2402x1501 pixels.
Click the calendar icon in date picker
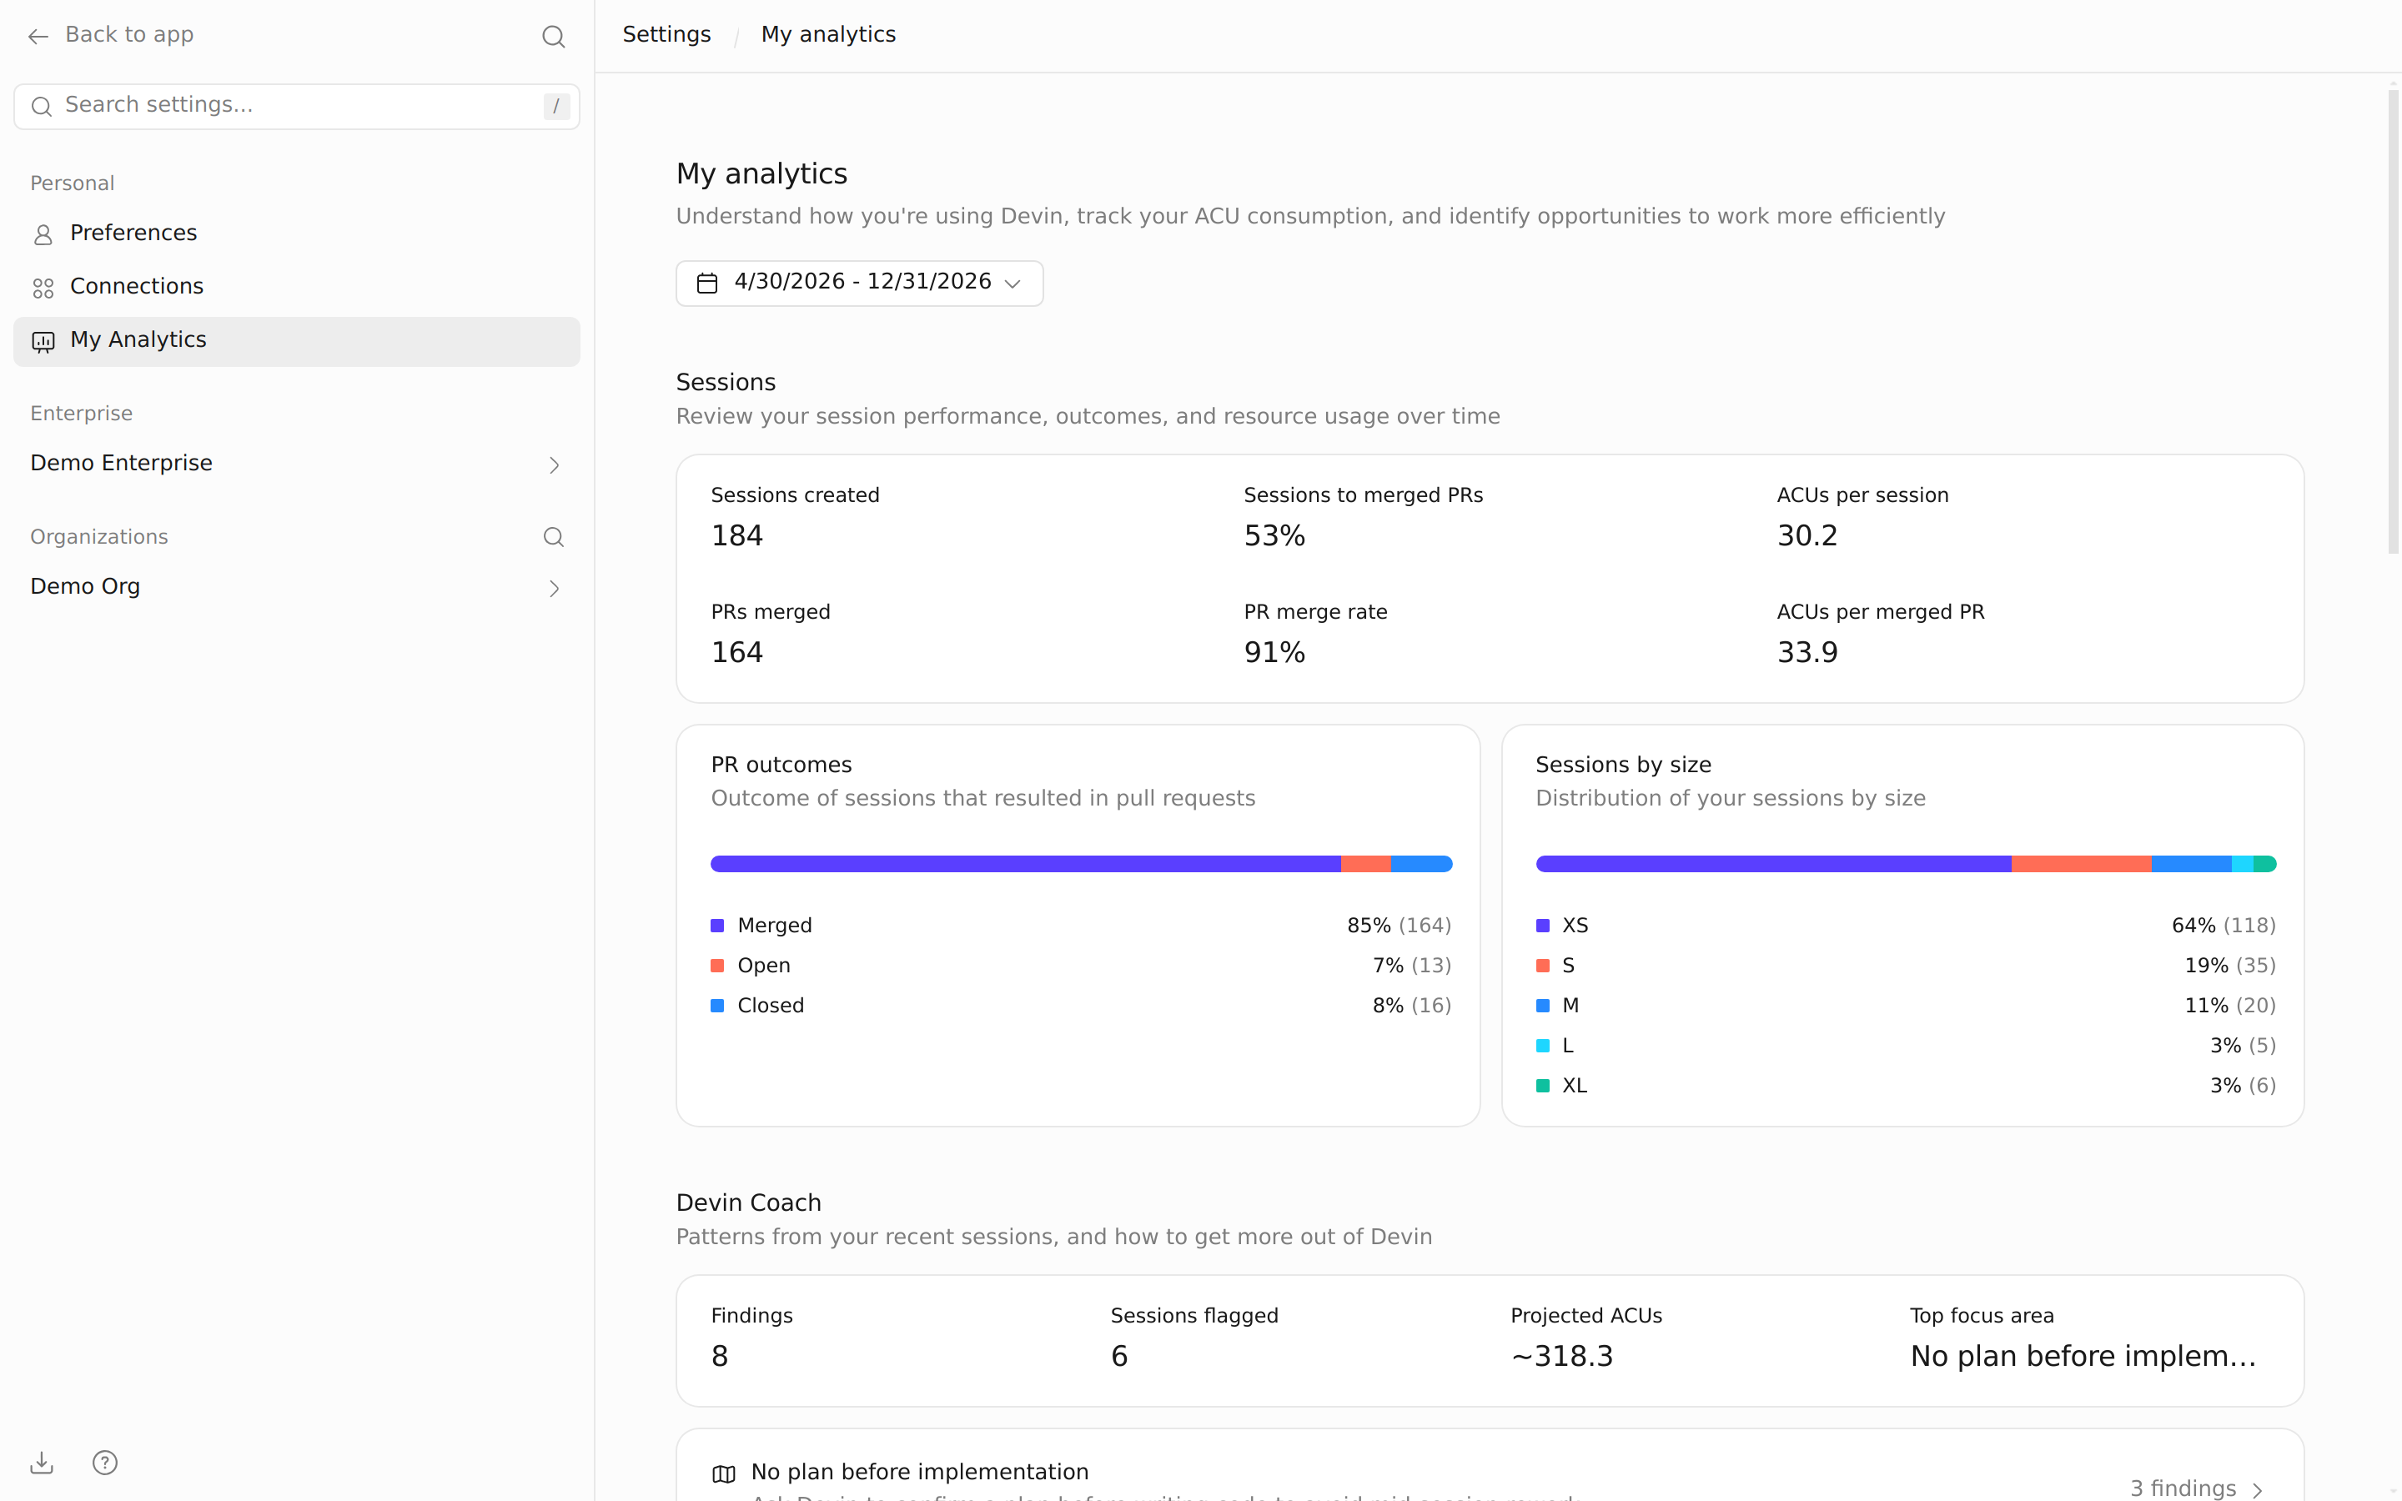(706, 283)
